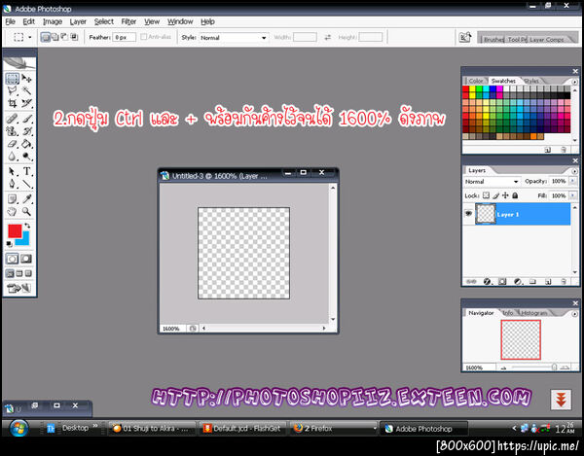This screenshot has width=584, height=456.
Task: Open the File Browser toggle icon
Action: pos(465,37)
